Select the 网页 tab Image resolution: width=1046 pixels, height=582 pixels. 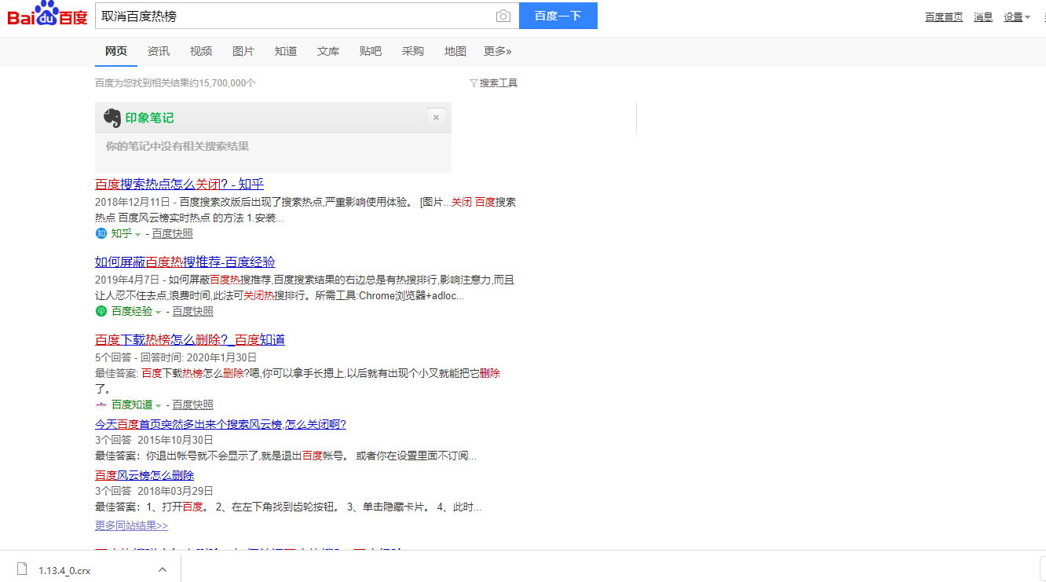click(x=116, y=51)
